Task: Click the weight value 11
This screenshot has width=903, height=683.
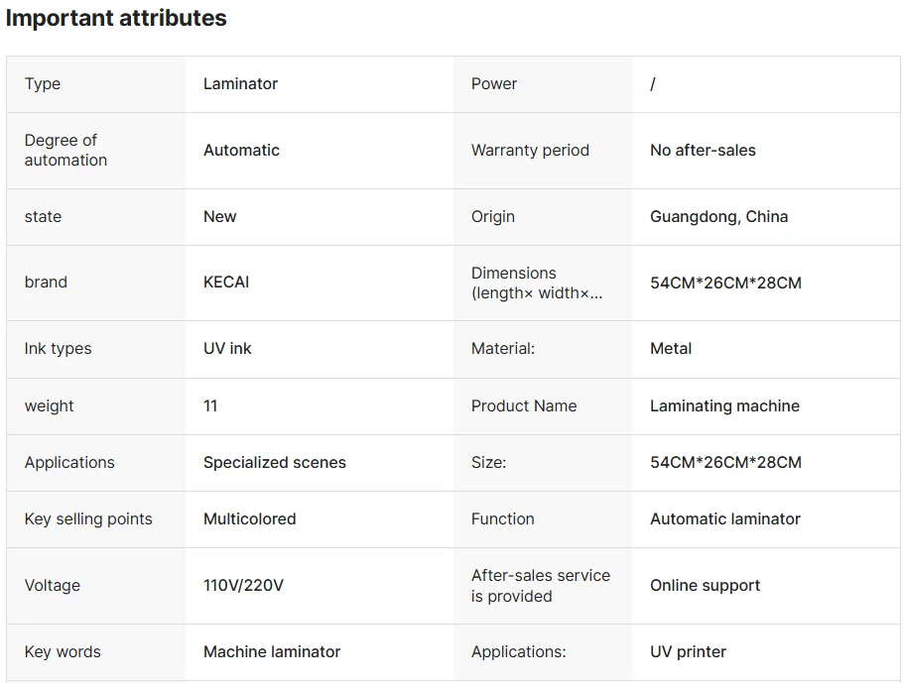Action: [x=210, y=406]
